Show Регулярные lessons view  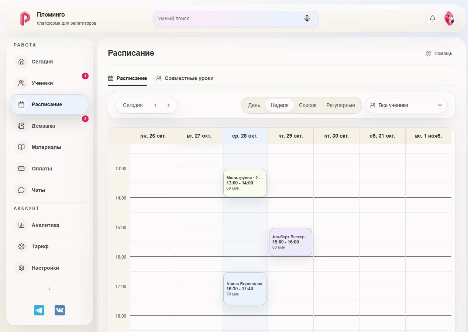click(341, 105)
